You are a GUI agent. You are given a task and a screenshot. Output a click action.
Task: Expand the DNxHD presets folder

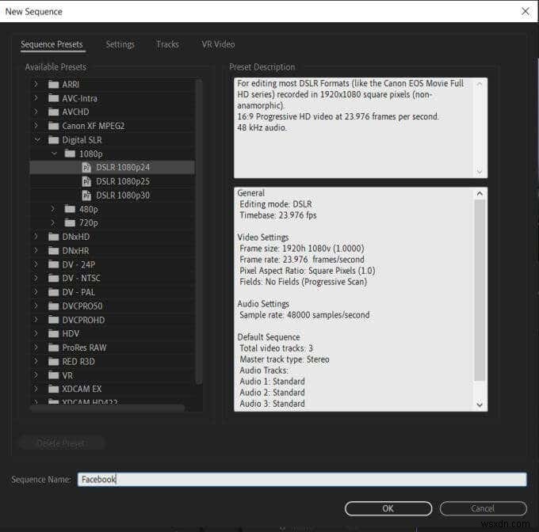(x=36, y=236)
